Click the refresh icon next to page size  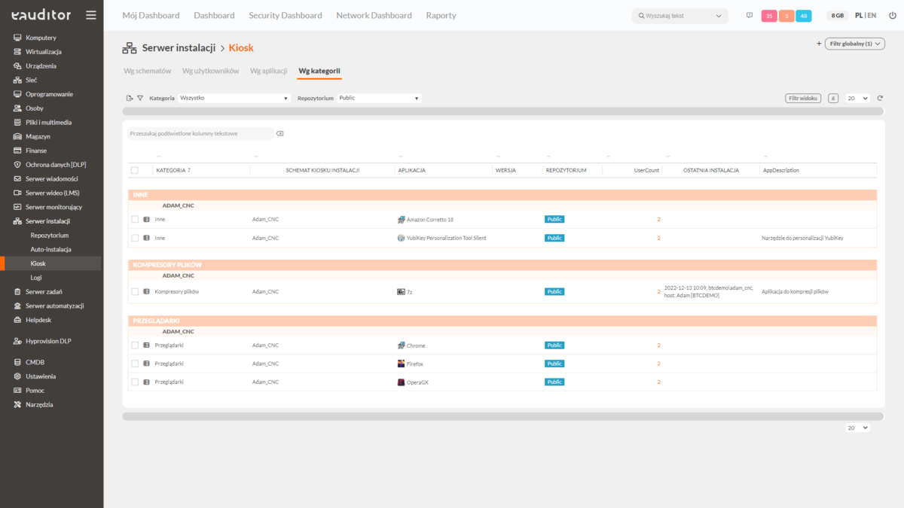[879, 98]
